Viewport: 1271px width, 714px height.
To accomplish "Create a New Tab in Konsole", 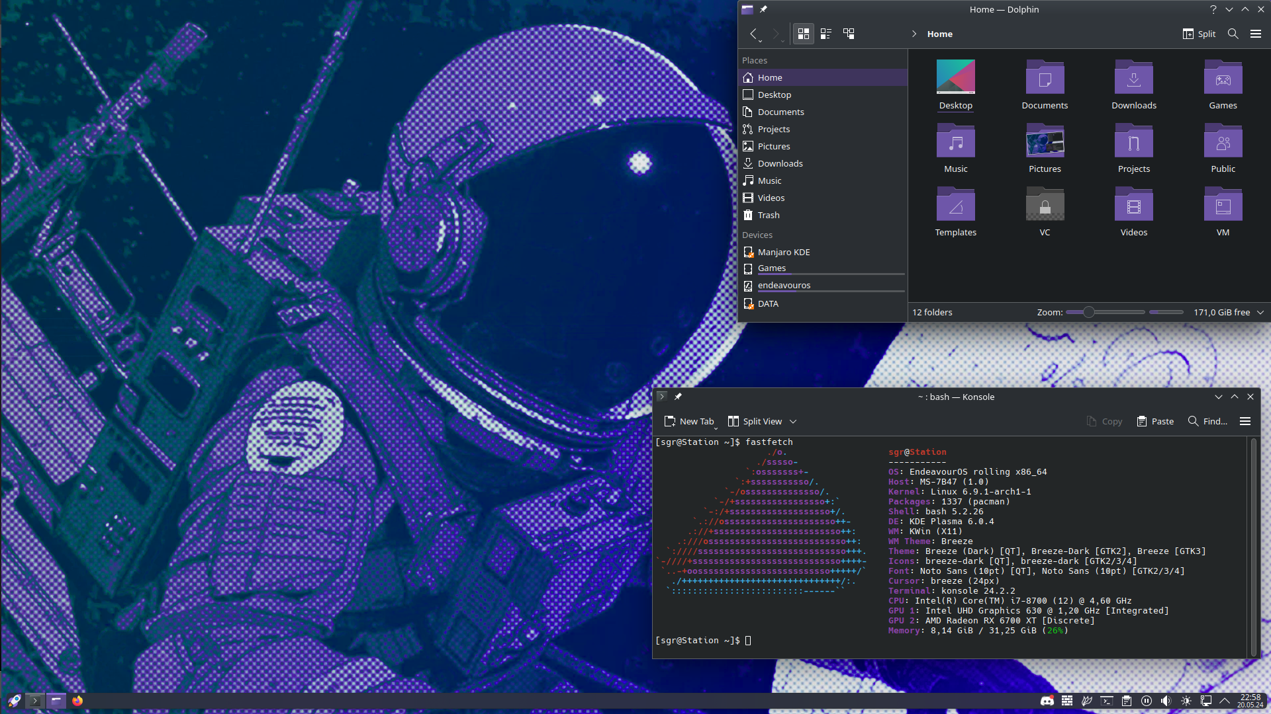I will (x=690, y=421).
